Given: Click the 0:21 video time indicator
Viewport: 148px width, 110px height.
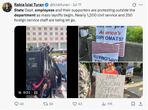Looking at the screenshot, I should 27,93.
